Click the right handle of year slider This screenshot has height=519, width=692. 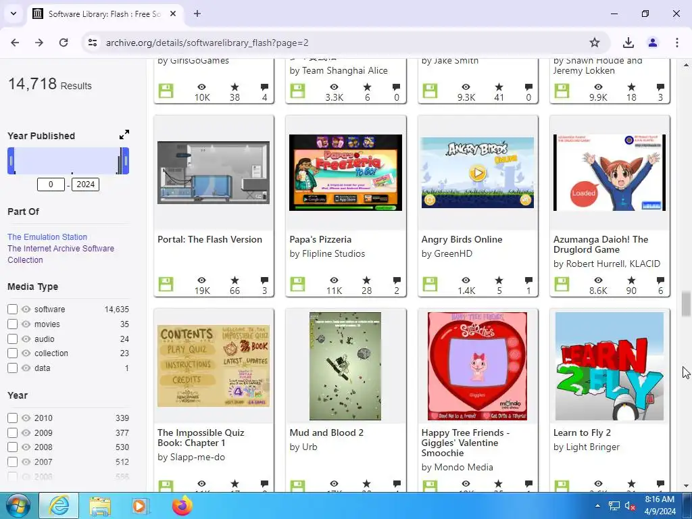click(126, 161)
